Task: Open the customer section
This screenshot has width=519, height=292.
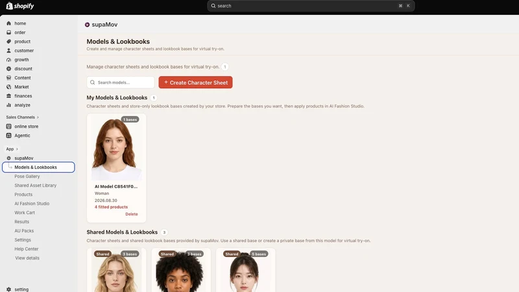Action: point(24,51)
